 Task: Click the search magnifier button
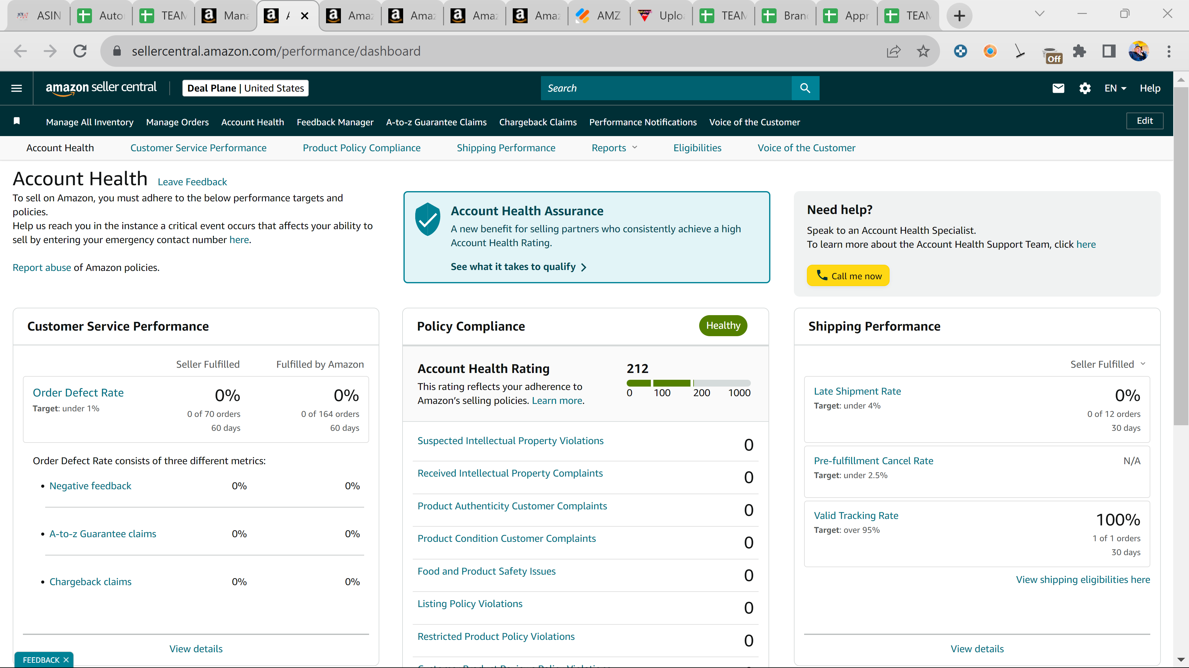coord(805,88)
